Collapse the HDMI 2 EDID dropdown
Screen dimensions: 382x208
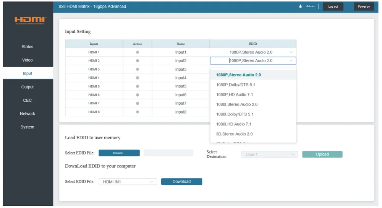[x=291, y=61]
